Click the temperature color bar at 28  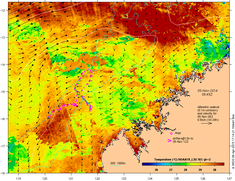click(x=186, y=164)
